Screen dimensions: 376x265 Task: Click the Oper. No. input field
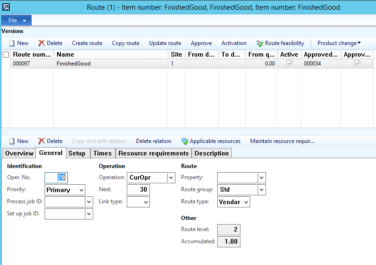point(55,177)
